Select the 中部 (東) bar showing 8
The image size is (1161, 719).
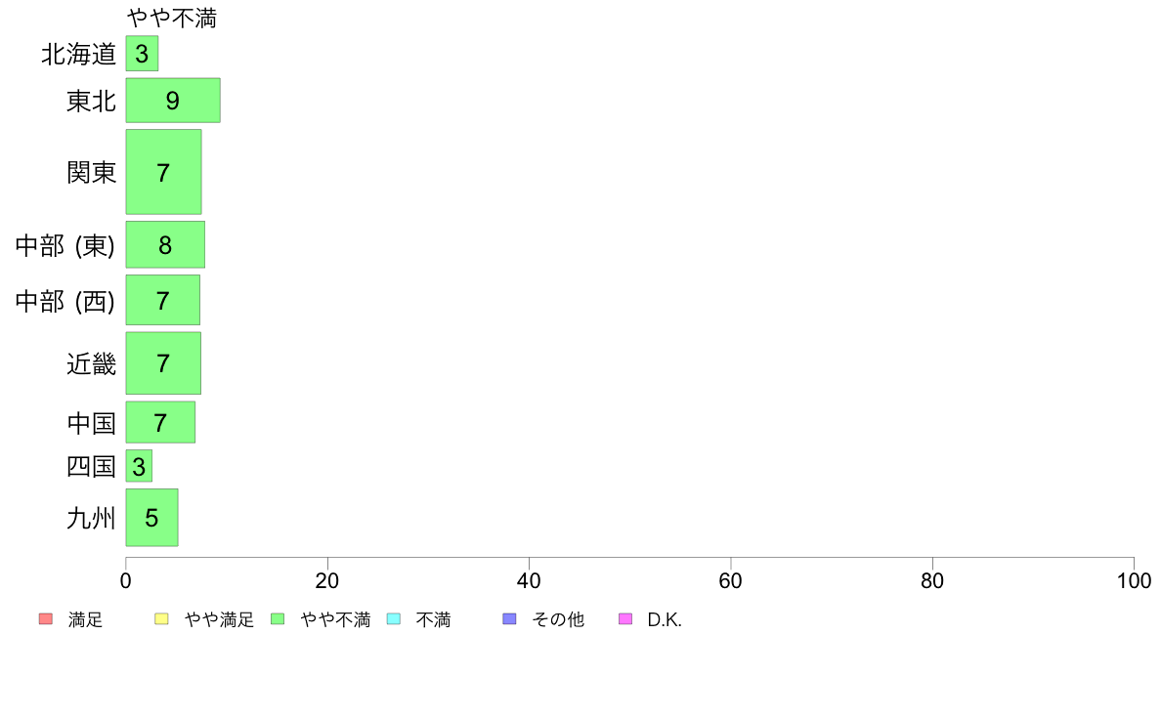[165, 244]
